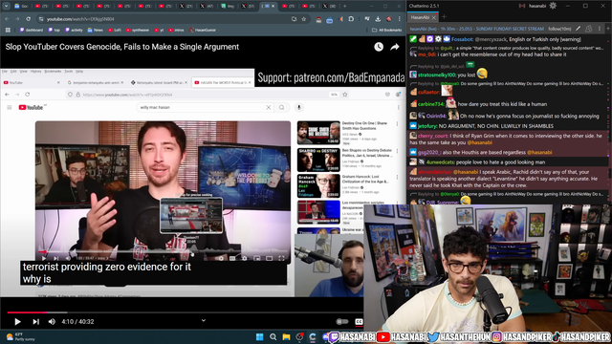The width and height of the screenshot is (612, 344).
Task: Open the synthwave bookmark
Action: point(138,30)
